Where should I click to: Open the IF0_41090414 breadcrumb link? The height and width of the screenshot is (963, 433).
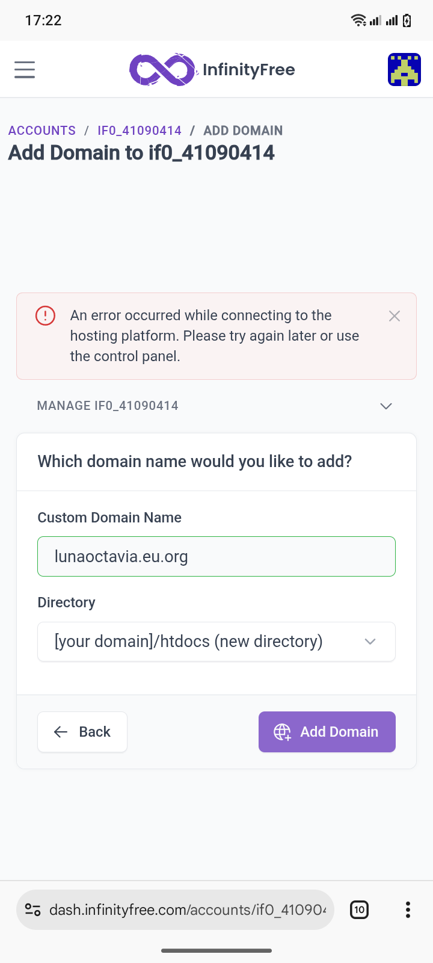(140, 131)
